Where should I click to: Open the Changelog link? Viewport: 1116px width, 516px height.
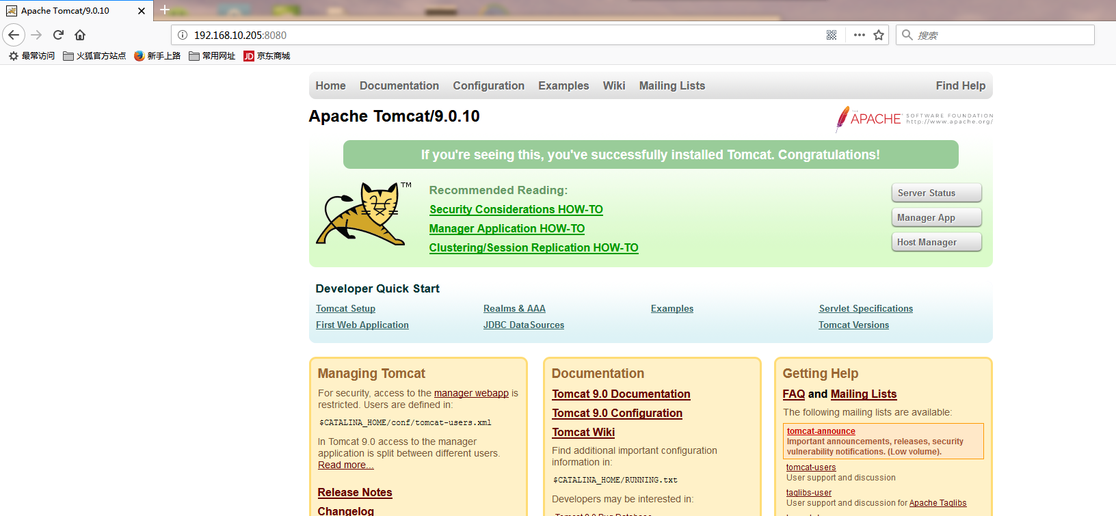[x=346, y=511]
